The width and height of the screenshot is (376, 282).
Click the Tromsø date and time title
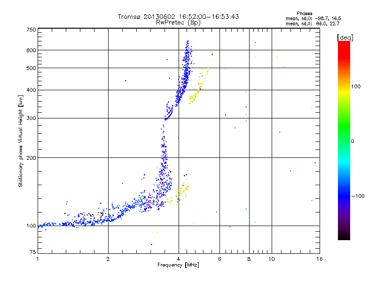pos(178,16)
